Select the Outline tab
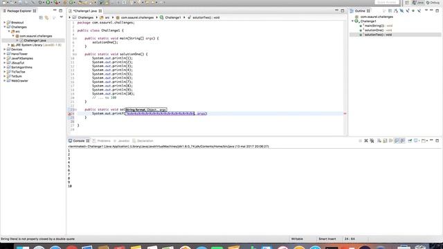Image resolution: width=443 pixels, height=249 pixels. click(360, 11)
